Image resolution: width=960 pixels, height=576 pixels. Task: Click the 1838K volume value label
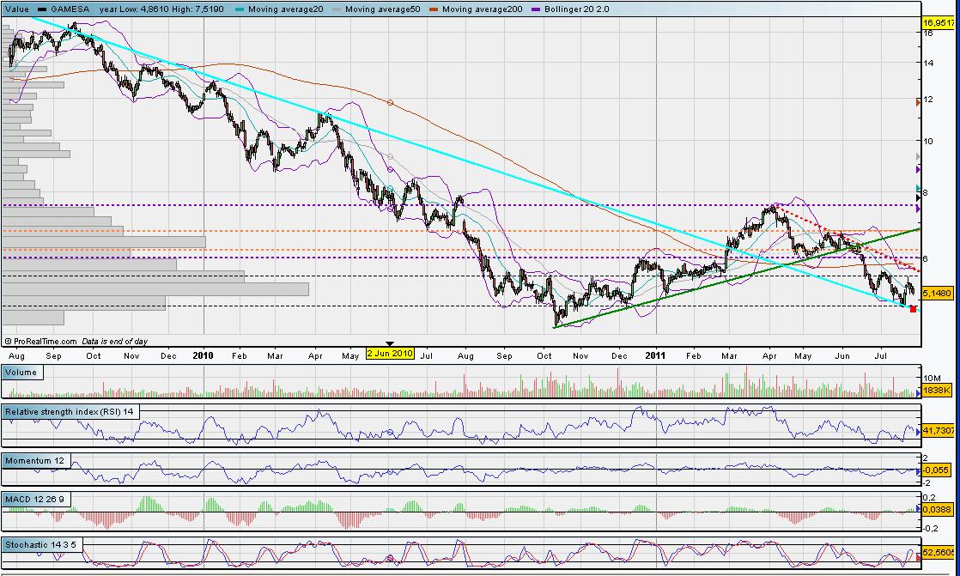point(936,391)
